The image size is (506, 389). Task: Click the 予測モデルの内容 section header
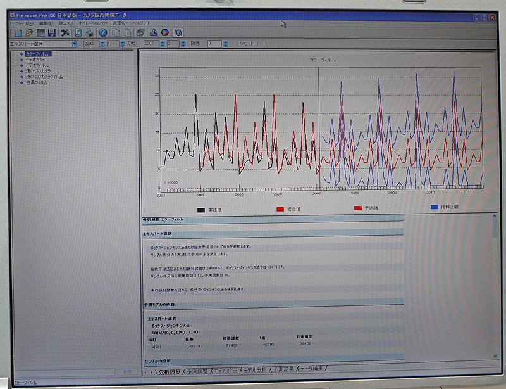coord(273,304)
